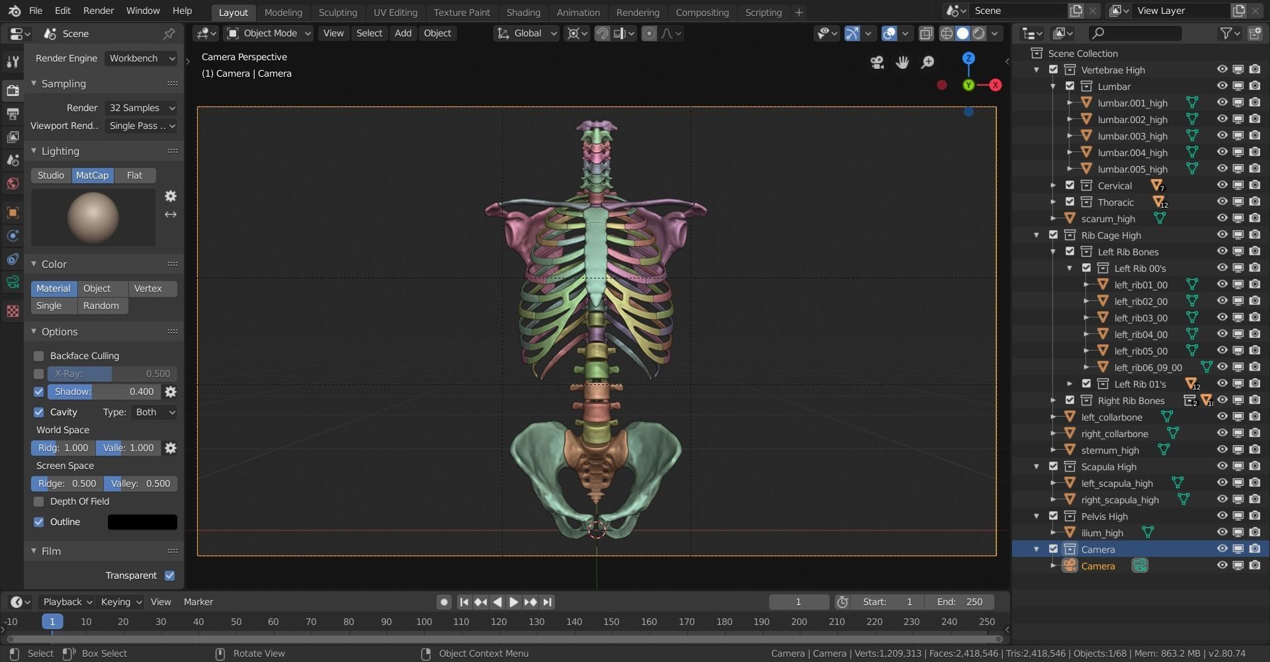Click the X axis on navigation gizmo
The image size is (1270, 662).
pyautogui.click(x=995, y=85)
